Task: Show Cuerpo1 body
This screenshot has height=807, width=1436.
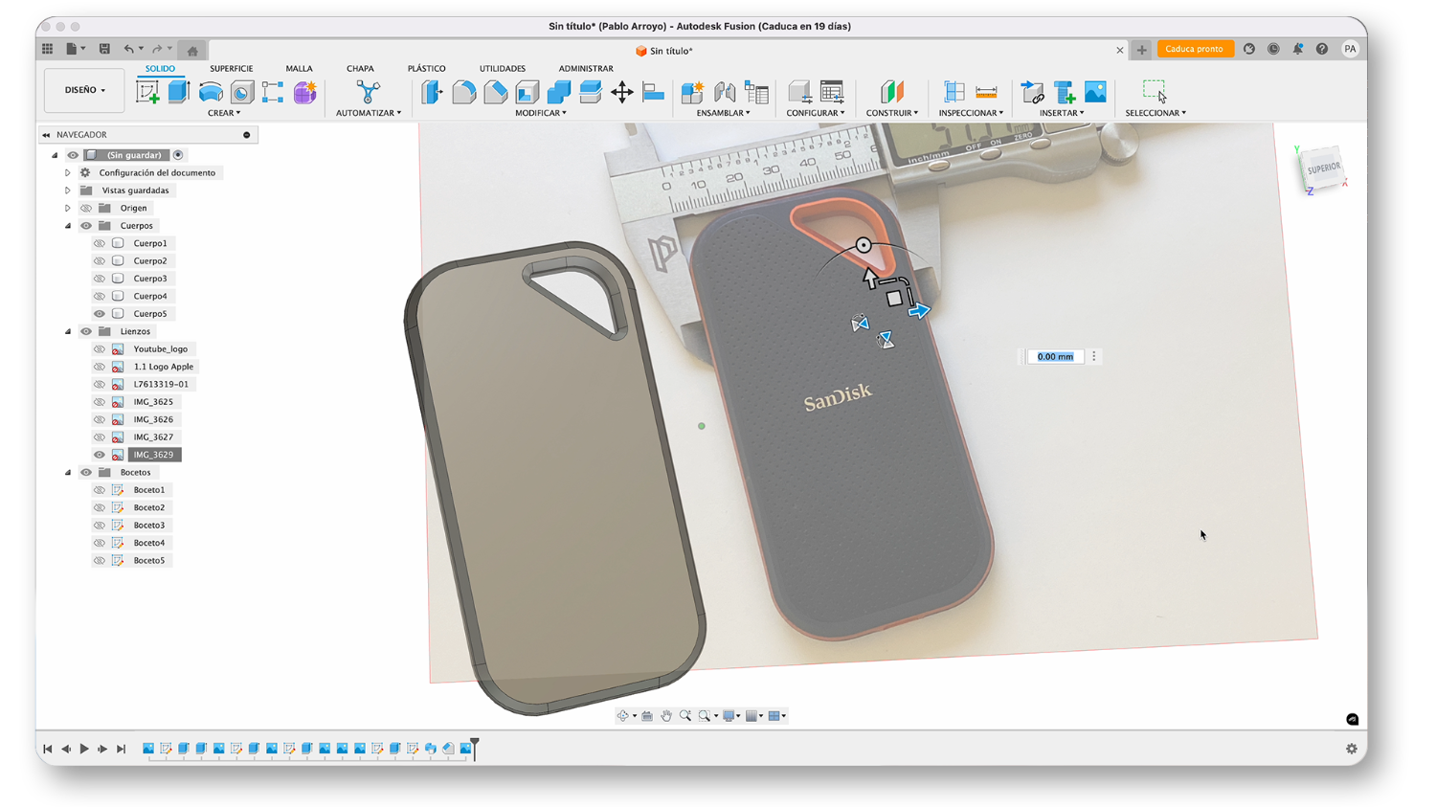Action: (x=100, y=243)
